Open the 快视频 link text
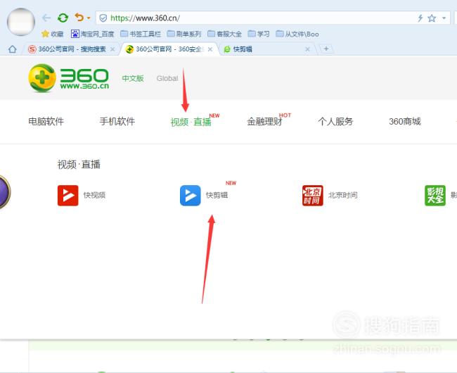The width and height of the screenshot is (457, 373). tap(94, 195)
